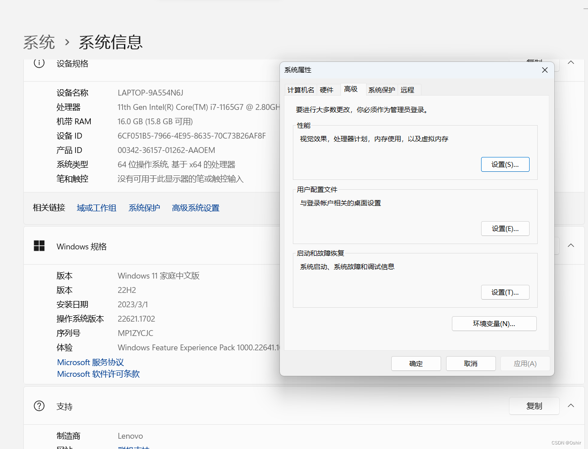Image resolution: width=588 pixels, height=449 pixels.
Task: Click the question mark icon beside 支持
Action: click(x=39, y=406)
